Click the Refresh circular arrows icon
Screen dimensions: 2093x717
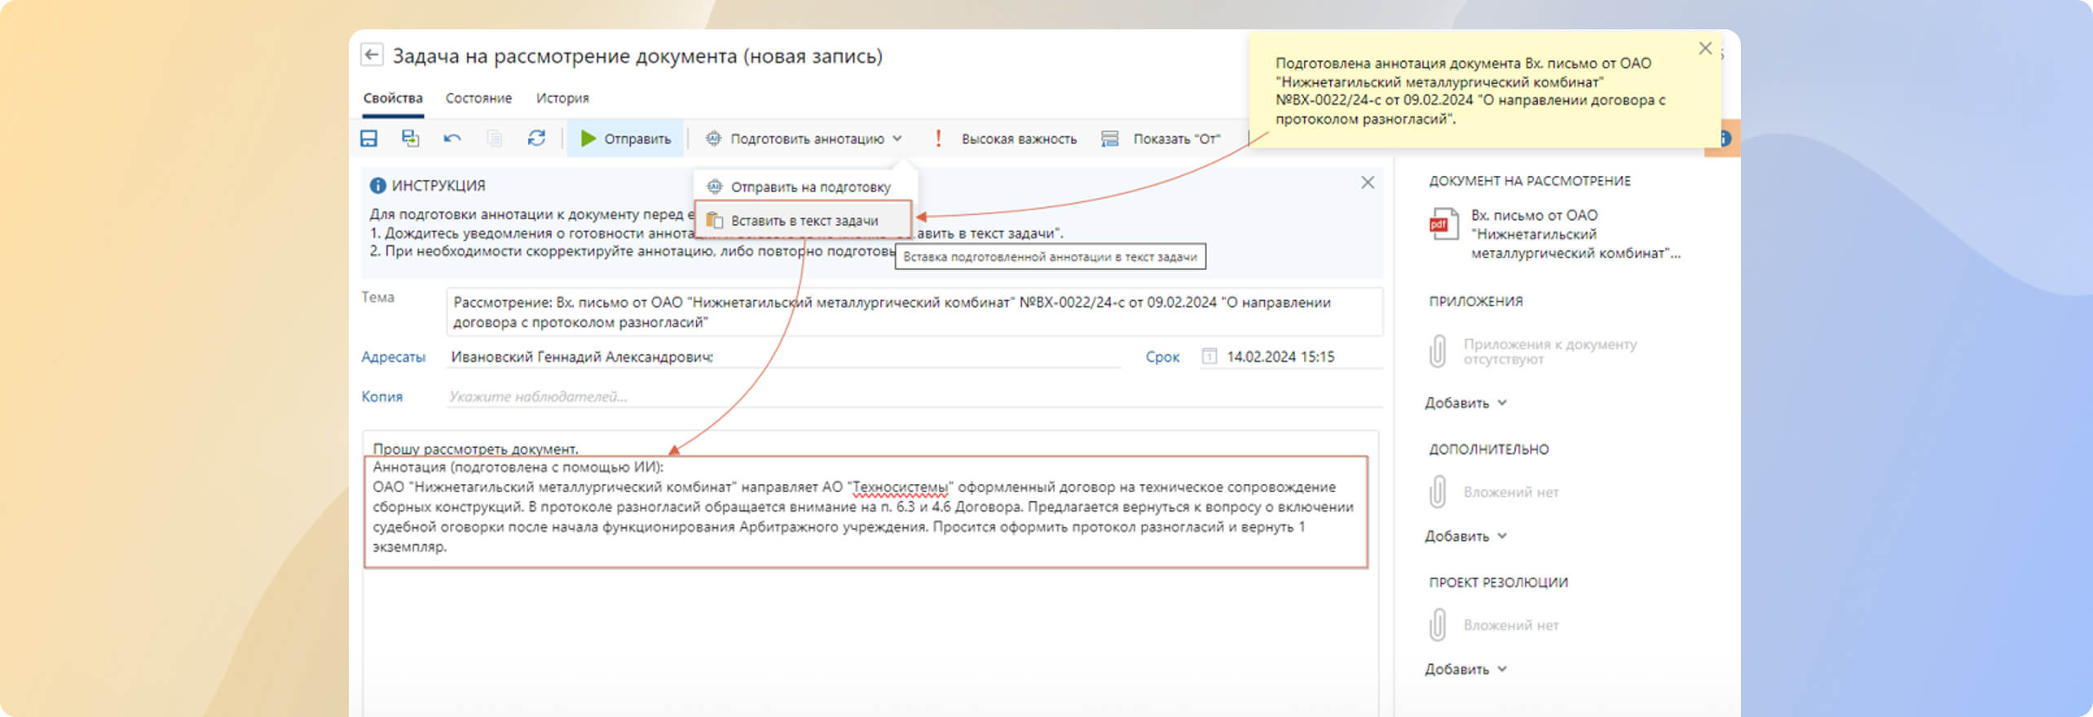coord(535,139)
